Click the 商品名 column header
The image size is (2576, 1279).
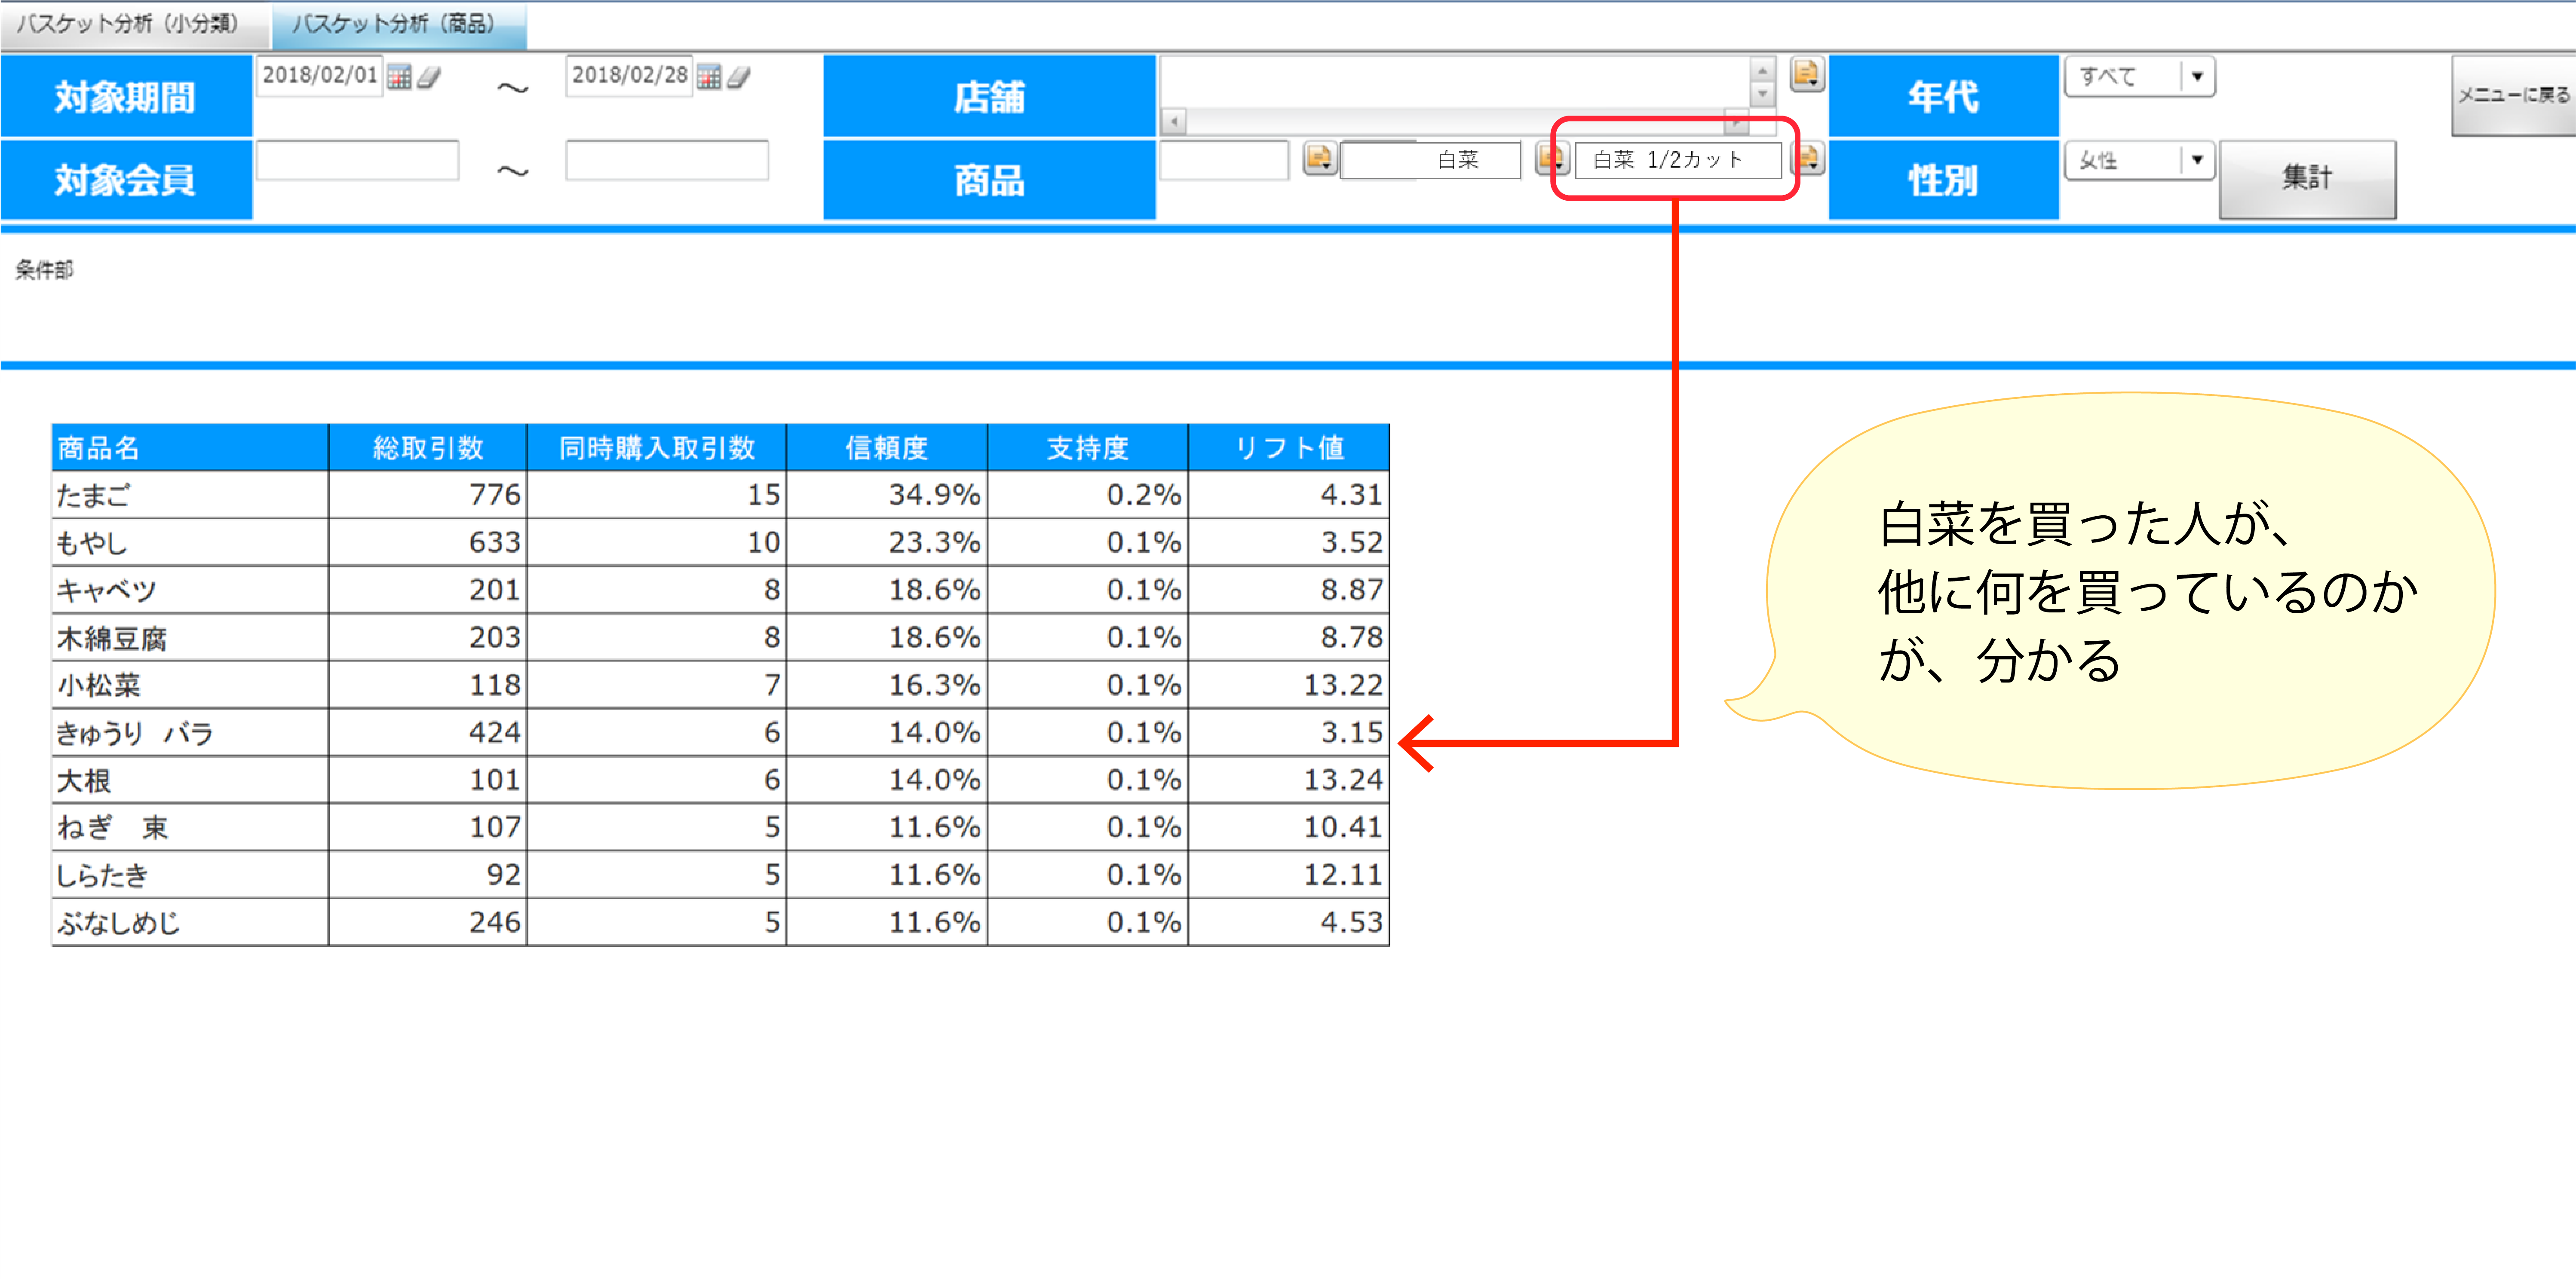[x=190, y=447]
